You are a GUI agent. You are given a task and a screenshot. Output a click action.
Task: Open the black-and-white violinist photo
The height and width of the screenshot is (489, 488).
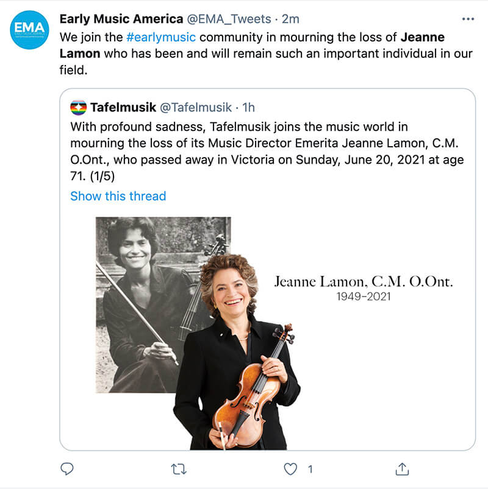click(134, 292)
